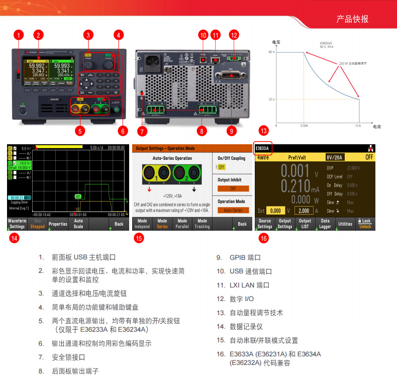Open the Utilities menu
The height and width of the screenshot is (381, 397).
(345, 224)
